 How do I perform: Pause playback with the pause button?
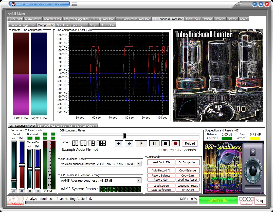point(154,143)
